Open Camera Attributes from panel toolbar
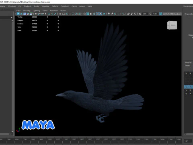The width and height of the screenshot is (193, 145). coord(42,14)
